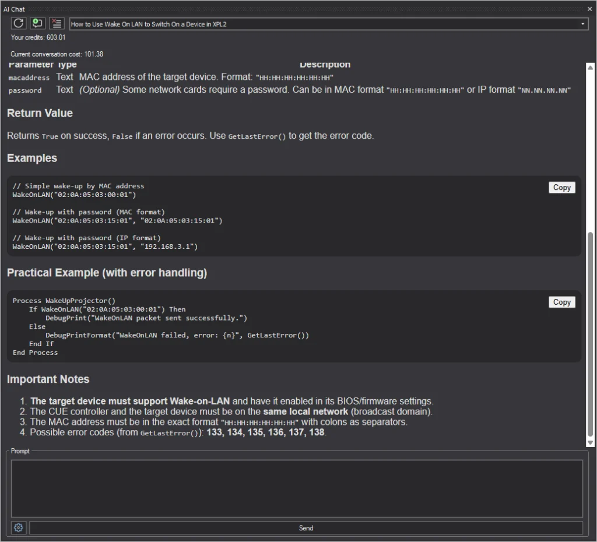Click the scrollbar up arrow
Viewport: 597px width, 542px height.
(x=590, y=67)
